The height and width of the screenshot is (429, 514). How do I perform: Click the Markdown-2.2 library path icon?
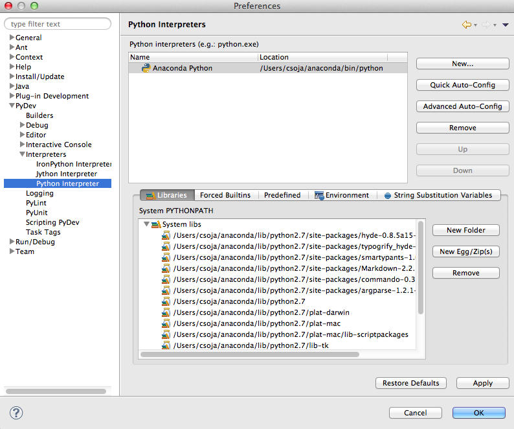166,268
